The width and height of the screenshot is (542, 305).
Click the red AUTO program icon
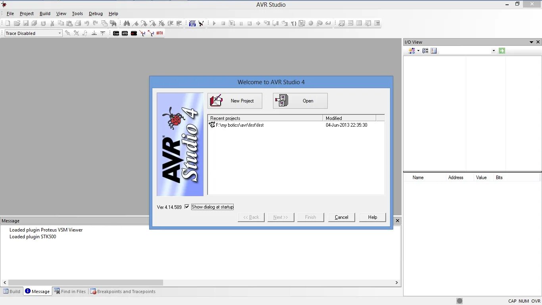point(160,33)
